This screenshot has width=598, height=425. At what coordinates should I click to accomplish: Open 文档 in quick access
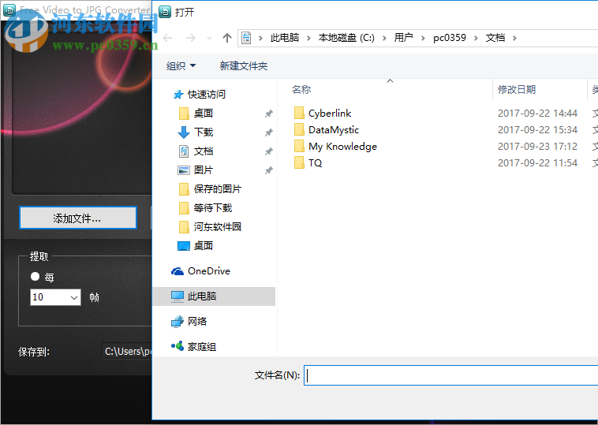[x=204, y=151]
